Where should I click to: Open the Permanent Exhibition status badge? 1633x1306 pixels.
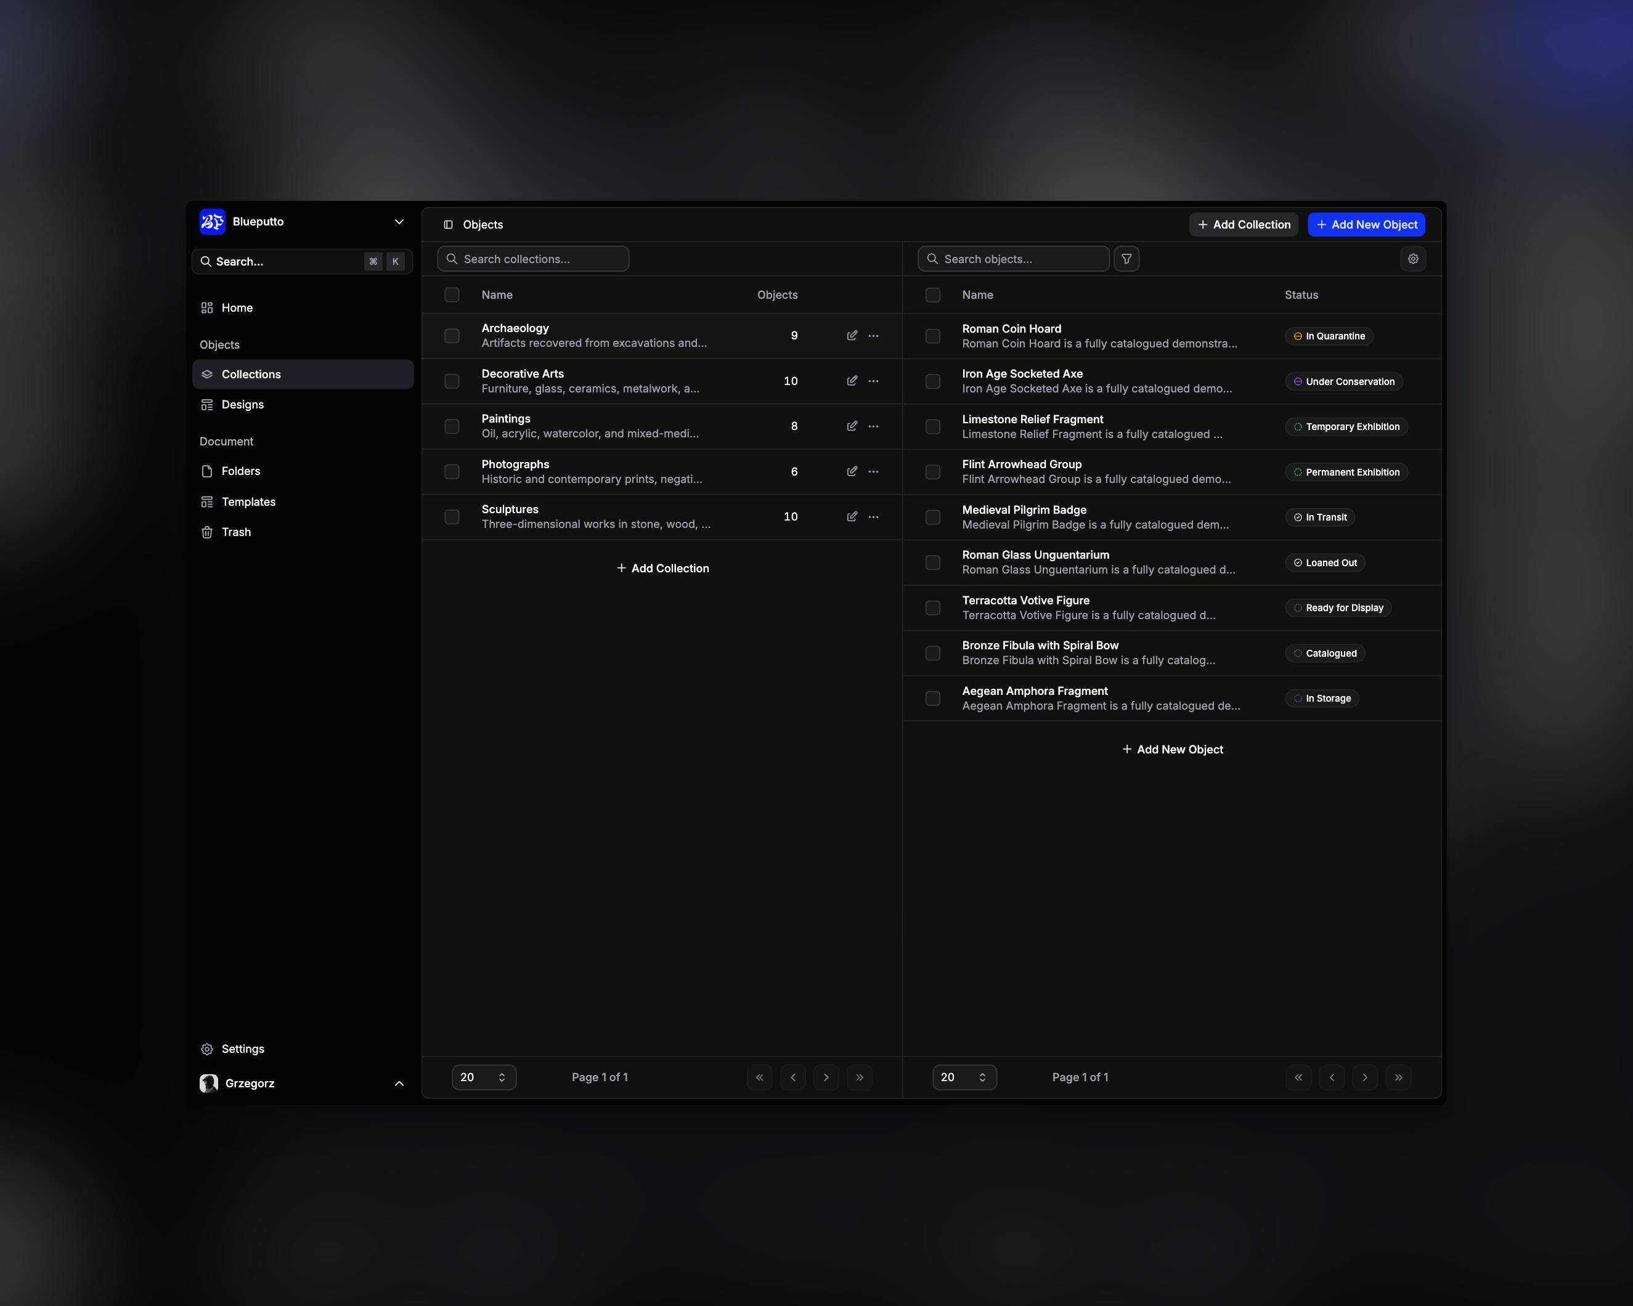tap(1346, 472)
